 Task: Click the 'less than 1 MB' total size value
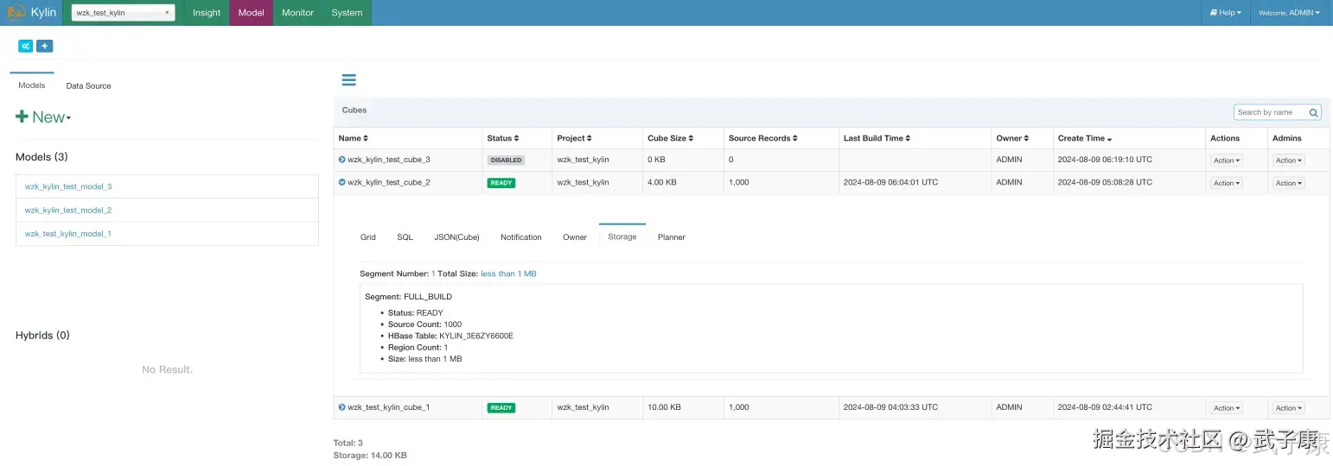[508, 274]
